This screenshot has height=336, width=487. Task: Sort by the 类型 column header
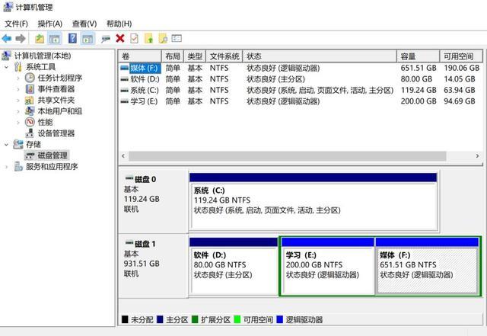click(195, 56)
